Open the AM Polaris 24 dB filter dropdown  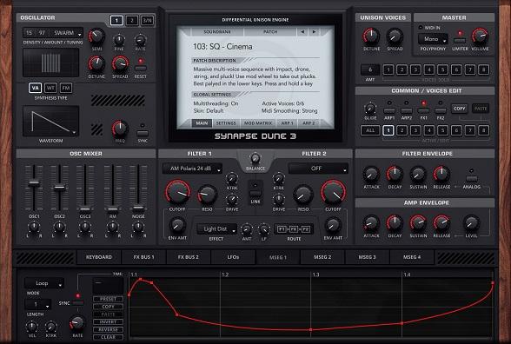pyautogui.click(x=192, y=169)
